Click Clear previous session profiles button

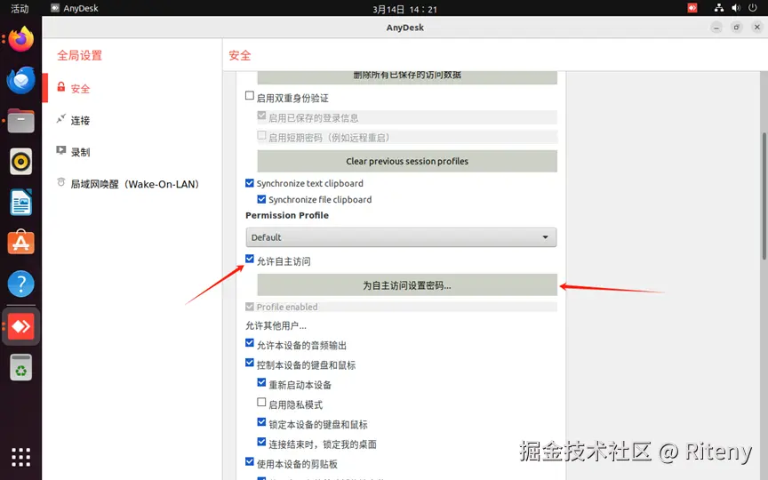coord(407,161)
